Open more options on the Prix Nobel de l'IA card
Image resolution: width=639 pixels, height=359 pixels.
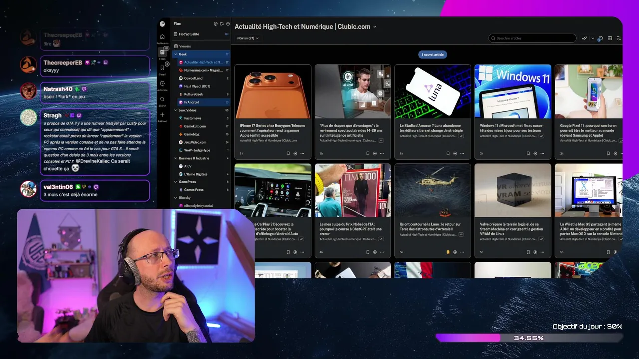382,252
